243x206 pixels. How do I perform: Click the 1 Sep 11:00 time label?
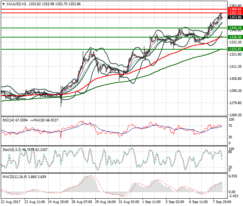click(x=151, y=202)
